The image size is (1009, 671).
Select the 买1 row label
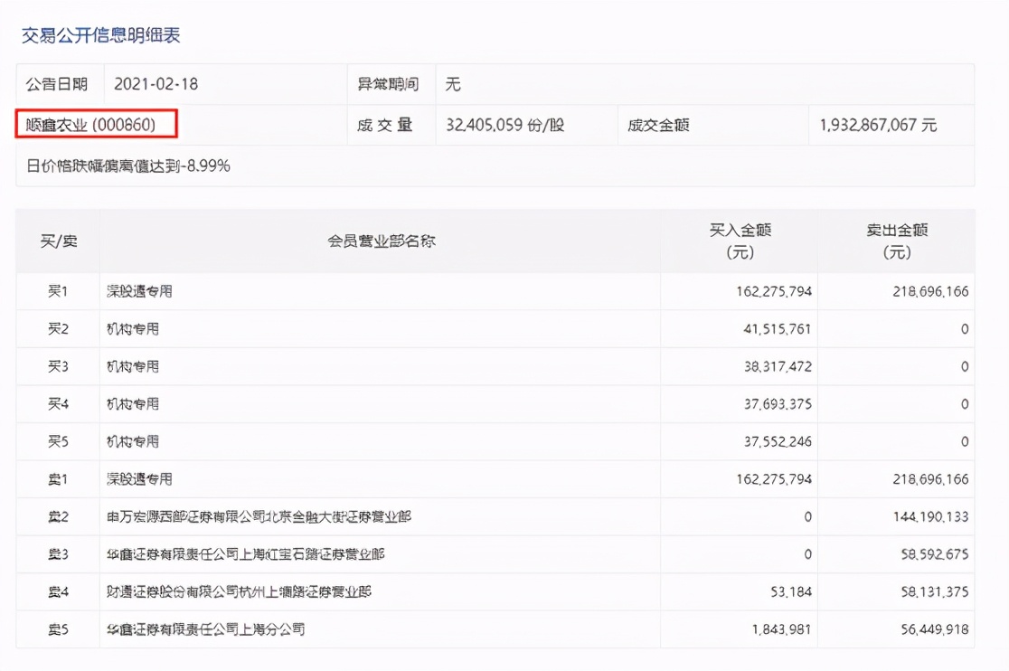click(x=58, y=291)
